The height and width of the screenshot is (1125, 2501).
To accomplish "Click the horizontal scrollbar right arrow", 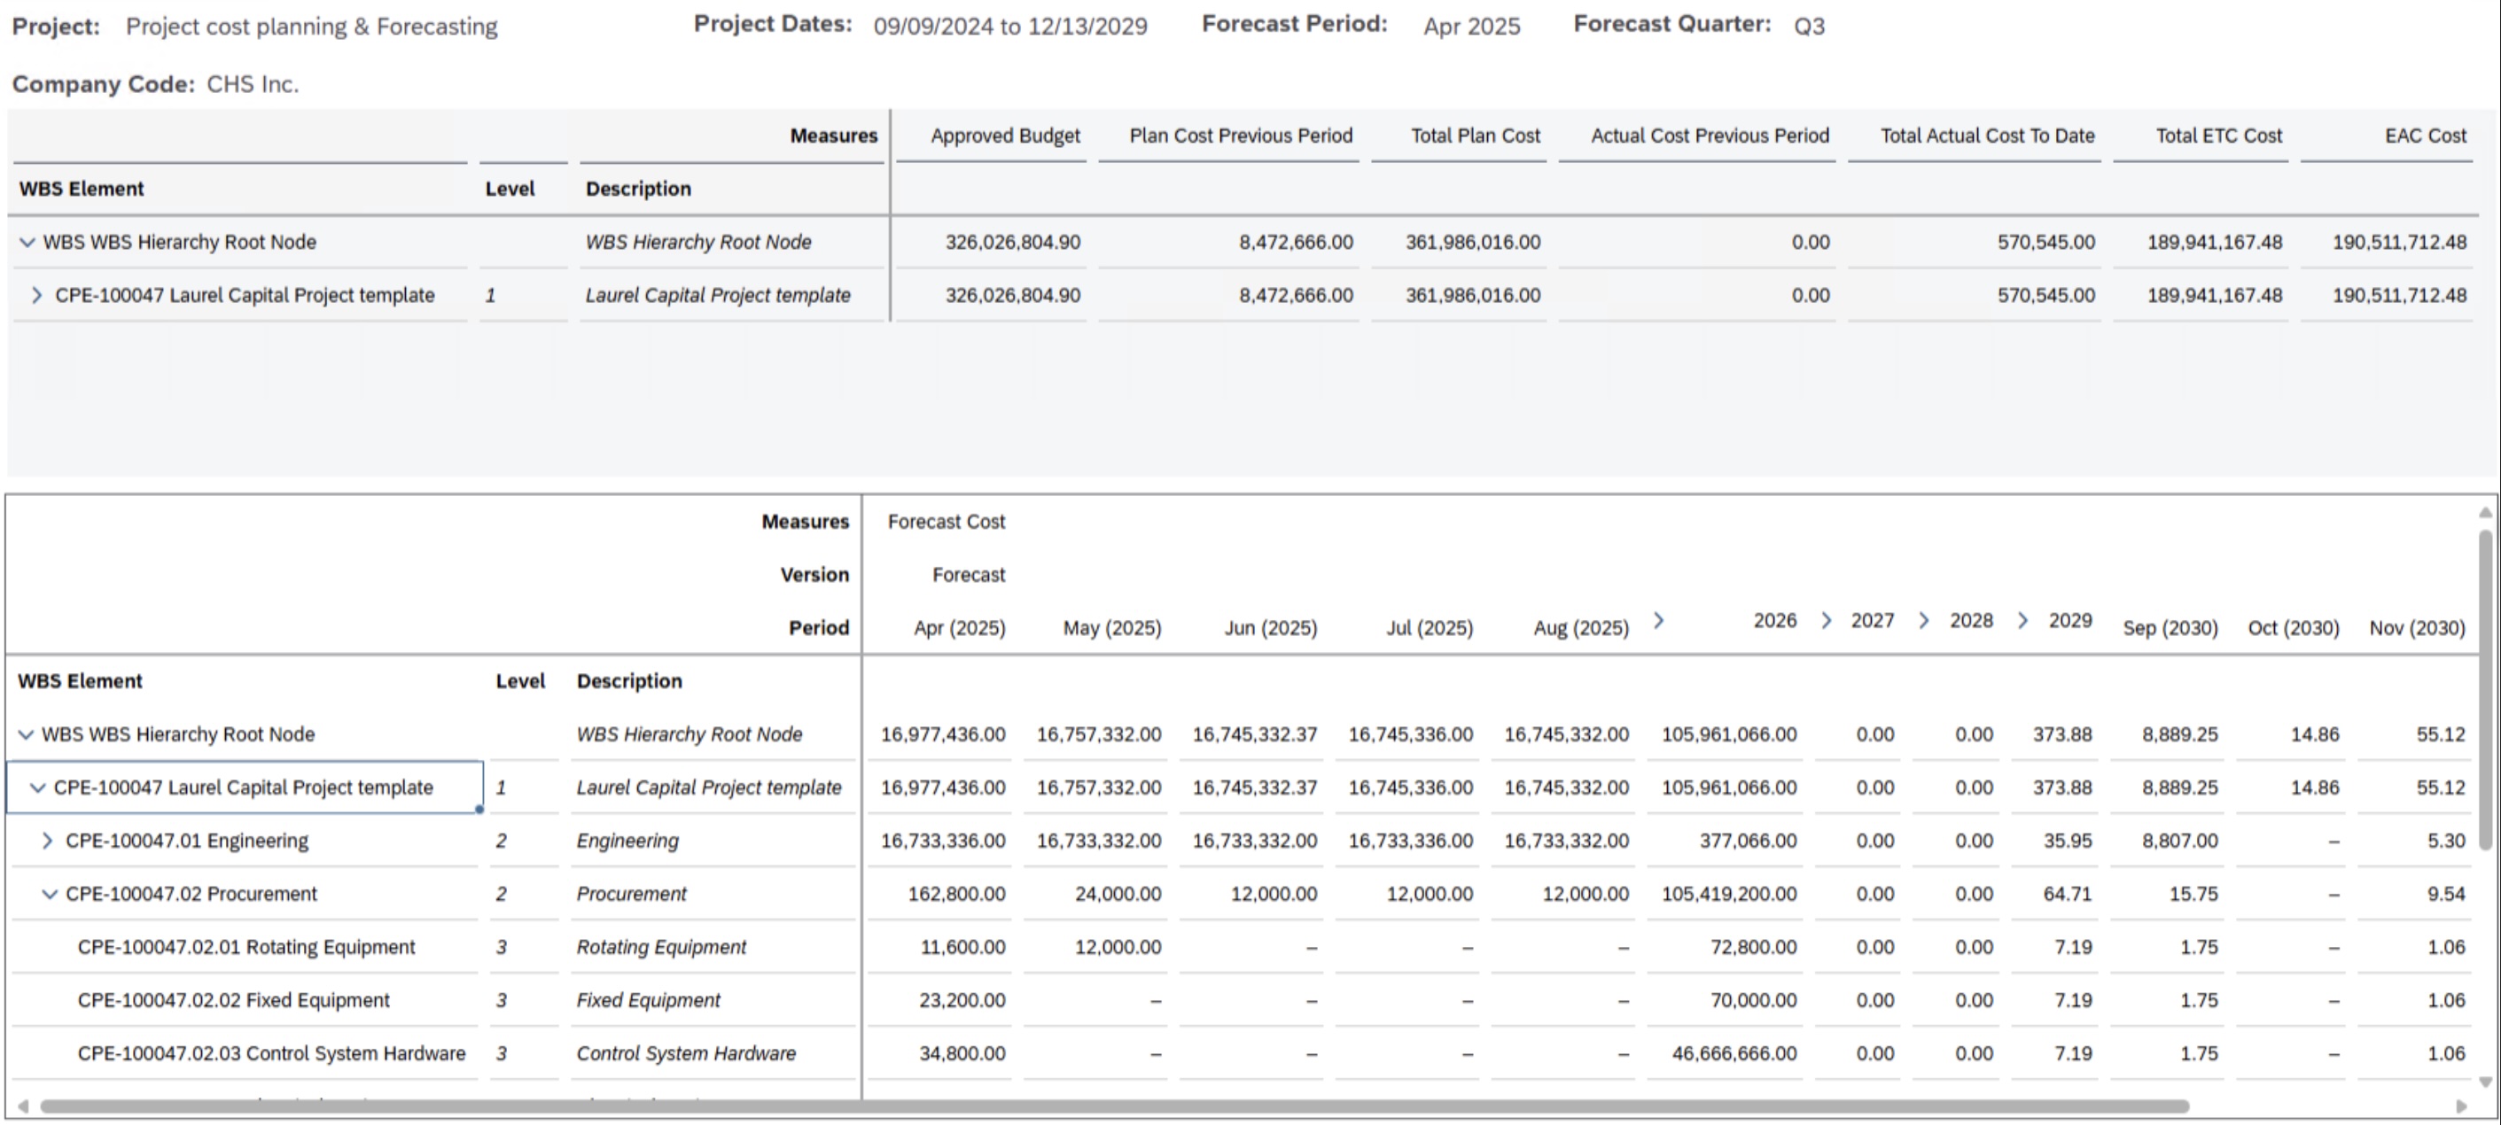I will pyautogui.click(x=2461, y=1106).
